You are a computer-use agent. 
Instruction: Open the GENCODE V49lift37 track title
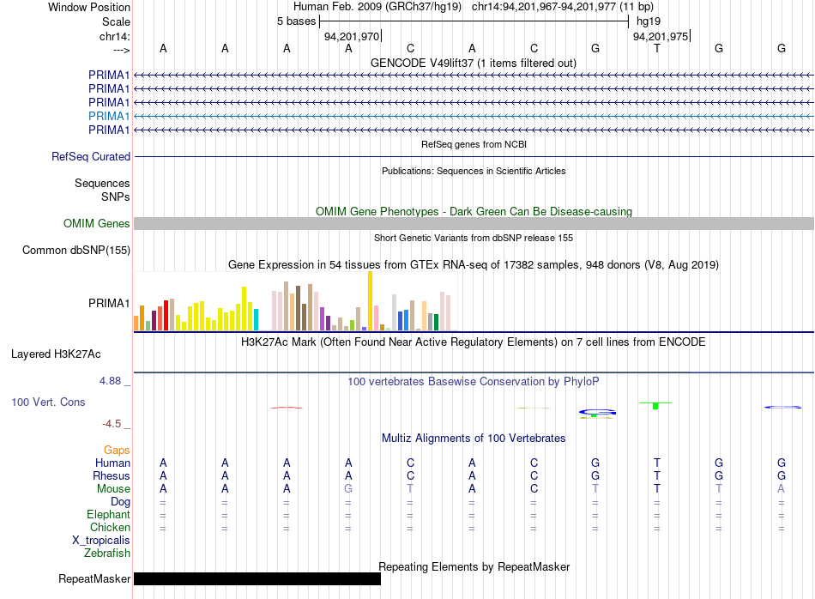pyautogui.click(x=473, y=63)
